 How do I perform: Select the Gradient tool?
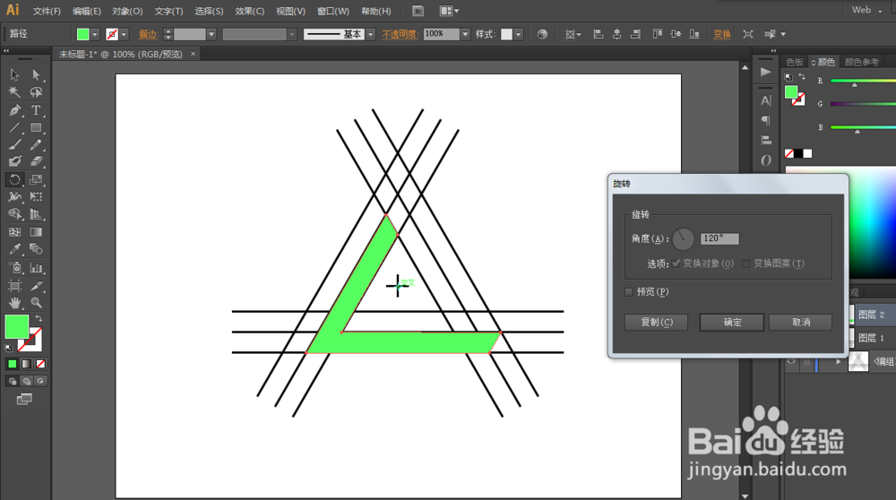[36, 232]
